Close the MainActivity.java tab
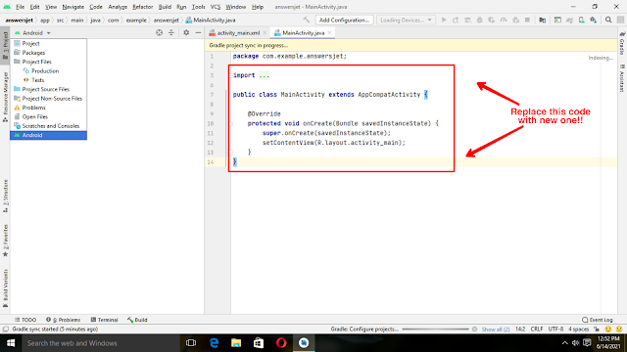This screenshot has width=627, height=352. [x=329, y=32]
